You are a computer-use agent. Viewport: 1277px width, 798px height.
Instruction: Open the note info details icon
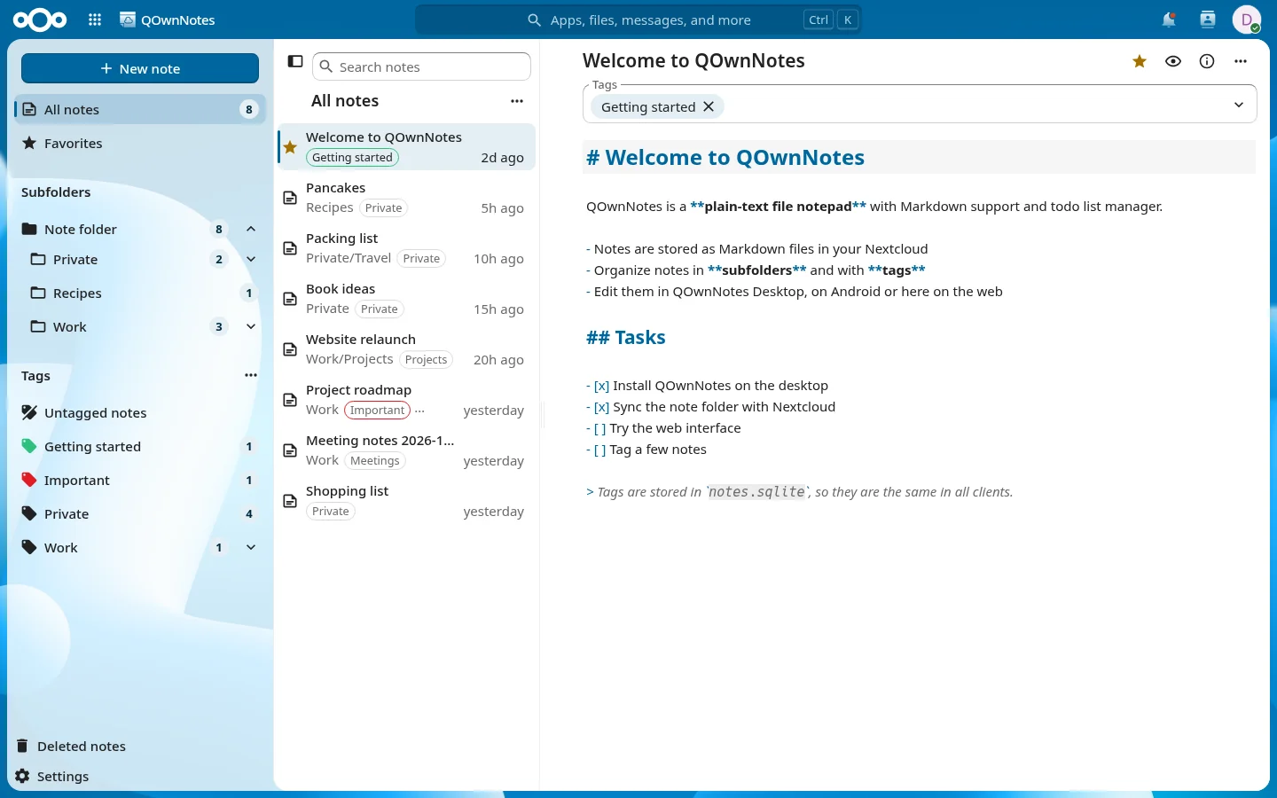[1207, 61]
